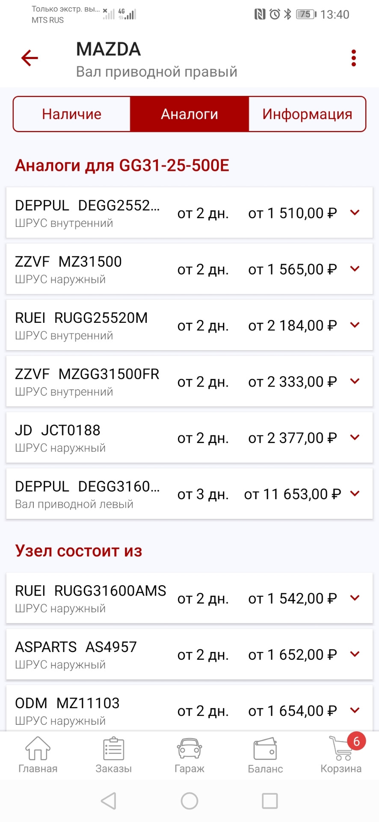The width and height of the screenshot is (379, 822).
Task: Open the three-dot overflow menu
Action: click(x=353, y=58)
